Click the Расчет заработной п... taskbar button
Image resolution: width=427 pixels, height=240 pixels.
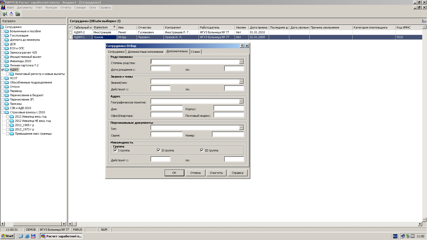tap(61, 236)
